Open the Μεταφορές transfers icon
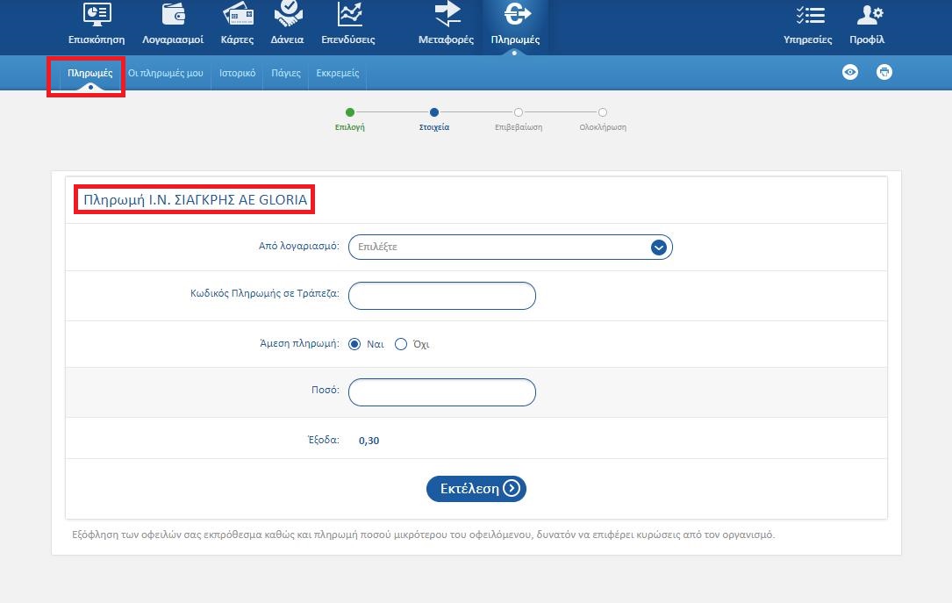The image size is (952, 603). tap(446, 15)
